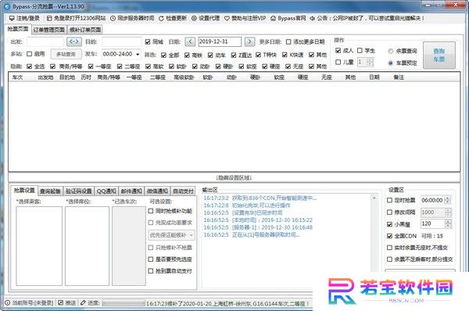Click the Bypass app title icon
Screen dimensions: 469x311
click(x=7, y=6)
